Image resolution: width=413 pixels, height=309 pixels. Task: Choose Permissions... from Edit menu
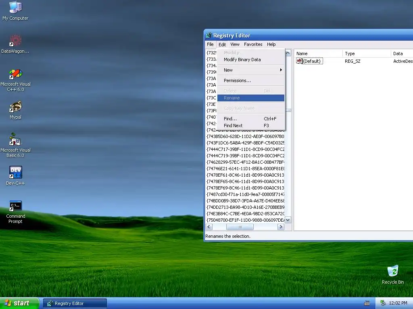click(251, 80)
